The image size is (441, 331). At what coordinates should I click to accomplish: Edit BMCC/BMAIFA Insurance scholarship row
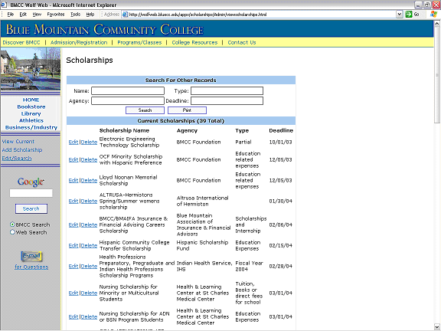pos(73,224)
